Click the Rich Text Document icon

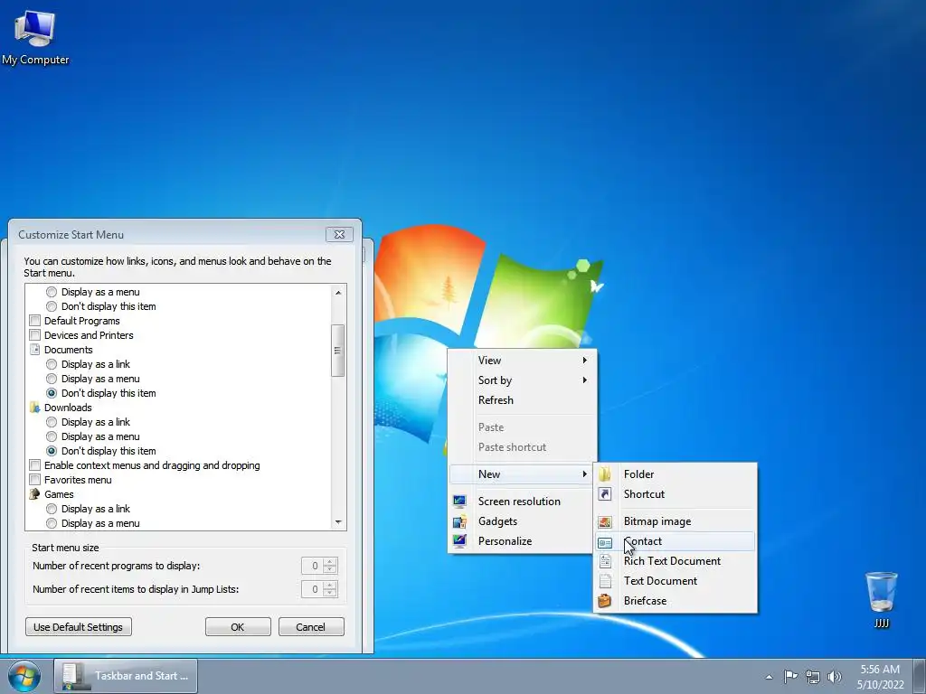[605, 561]
